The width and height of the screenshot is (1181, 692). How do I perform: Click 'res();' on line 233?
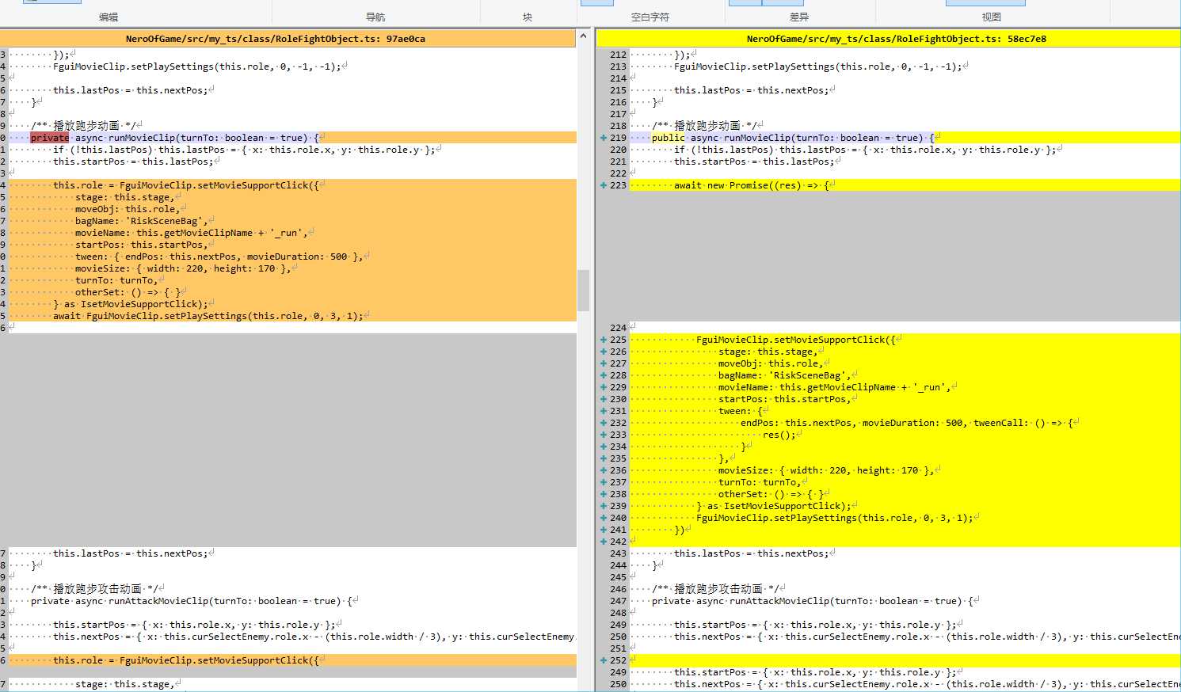pyautogui.click(x=779, y=435)
